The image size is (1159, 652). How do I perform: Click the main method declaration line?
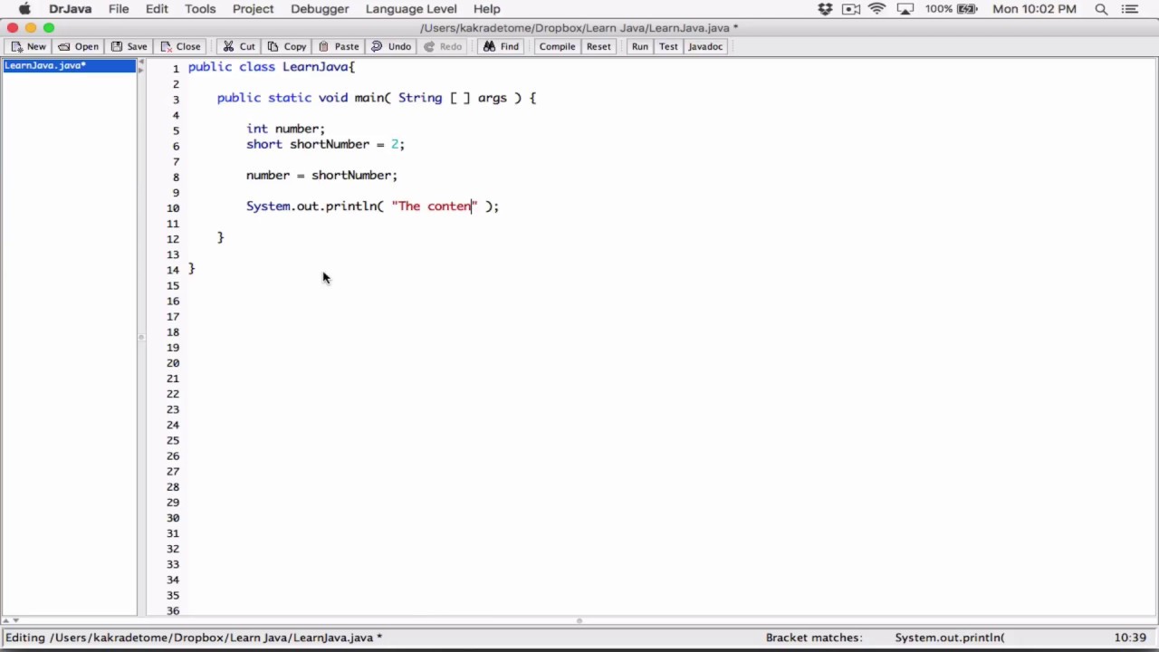(x=377, y=98)
